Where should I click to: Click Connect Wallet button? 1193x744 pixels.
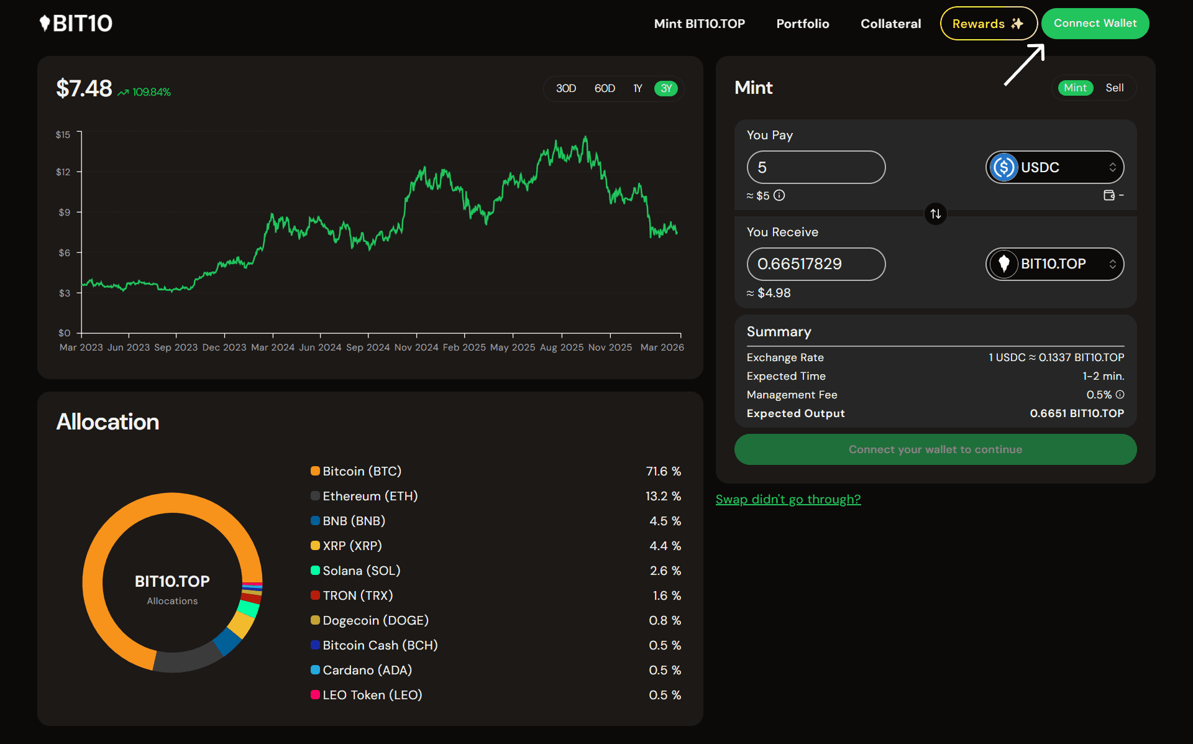1095,24
